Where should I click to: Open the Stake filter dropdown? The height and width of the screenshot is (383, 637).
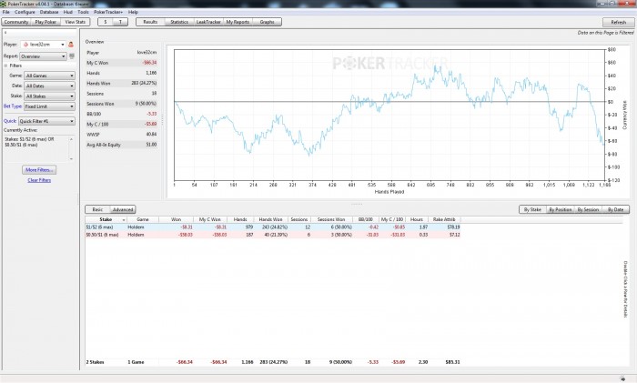click(x=49, y=96)
